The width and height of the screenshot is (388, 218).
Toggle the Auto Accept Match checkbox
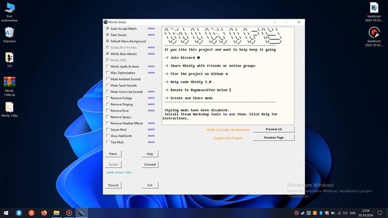point(108,28)
